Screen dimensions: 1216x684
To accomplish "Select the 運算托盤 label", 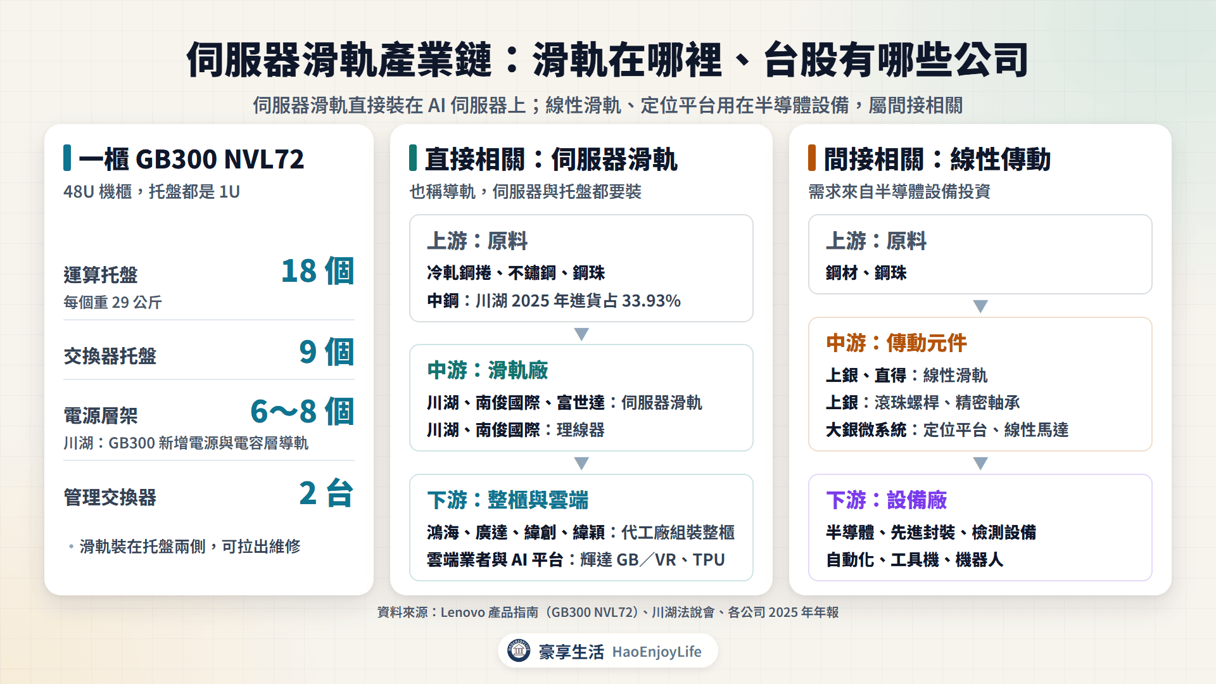I will [101, 275].
